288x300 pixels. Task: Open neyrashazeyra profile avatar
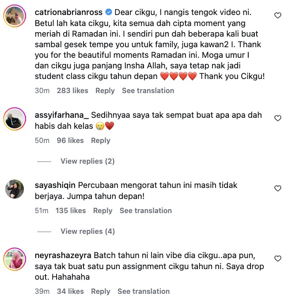[x=15, y=259]
